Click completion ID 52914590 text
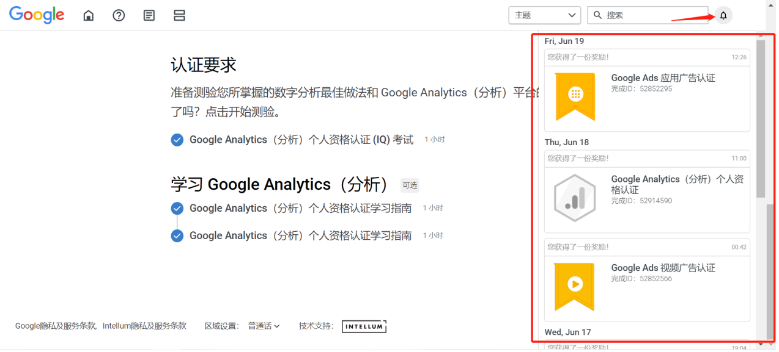 641,201
